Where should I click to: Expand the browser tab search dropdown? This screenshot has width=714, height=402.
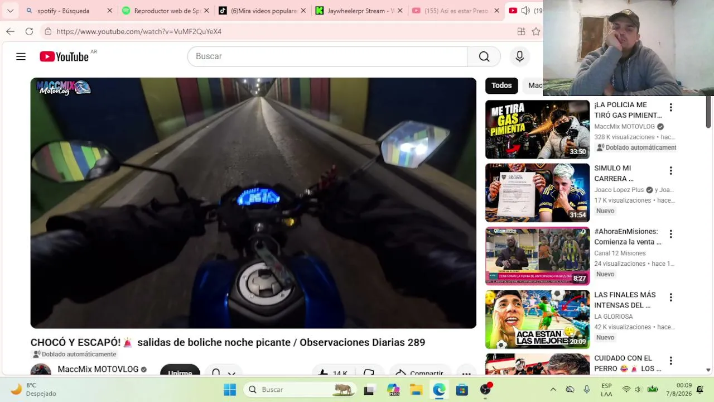pos(10,11)
